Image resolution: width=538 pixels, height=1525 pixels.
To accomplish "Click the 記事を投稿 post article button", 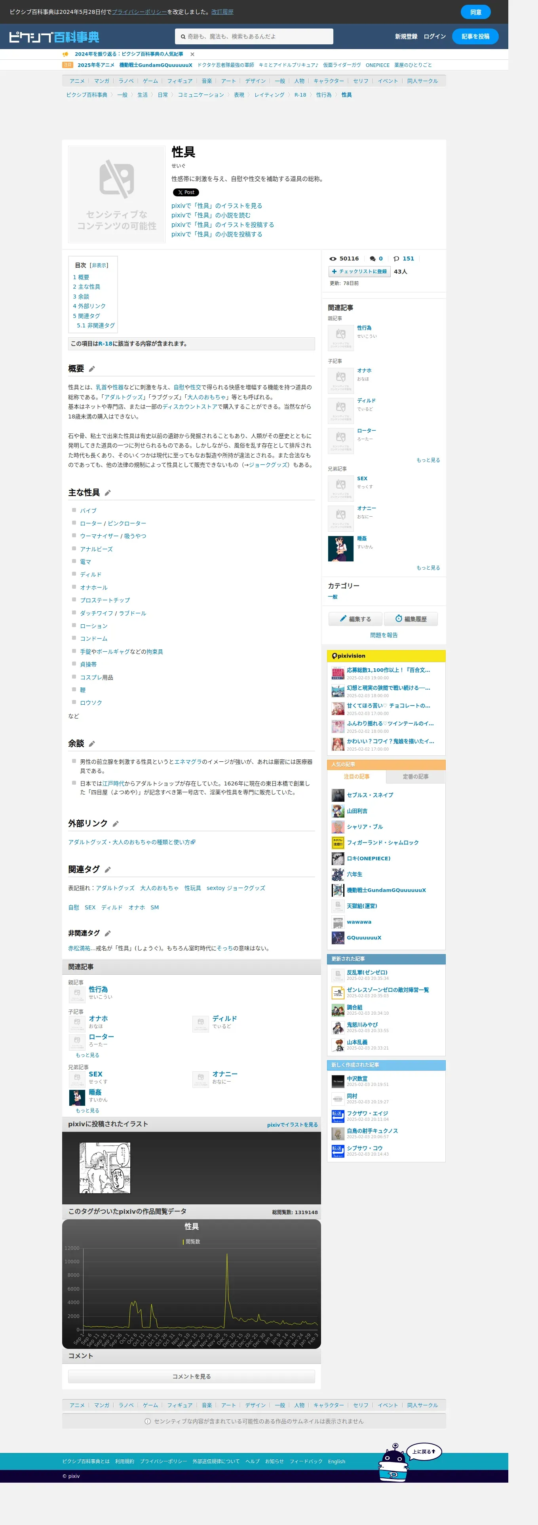I will 475,37.
